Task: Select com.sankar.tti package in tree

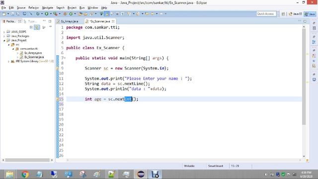Action: pos(27,49)
